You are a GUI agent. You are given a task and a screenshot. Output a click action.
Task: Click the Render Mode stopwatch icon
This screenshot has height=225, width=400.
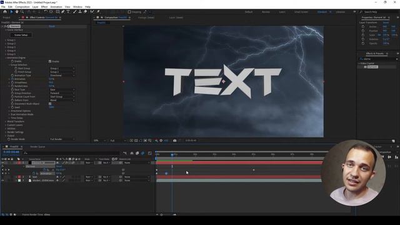click(x=9, y=139)
